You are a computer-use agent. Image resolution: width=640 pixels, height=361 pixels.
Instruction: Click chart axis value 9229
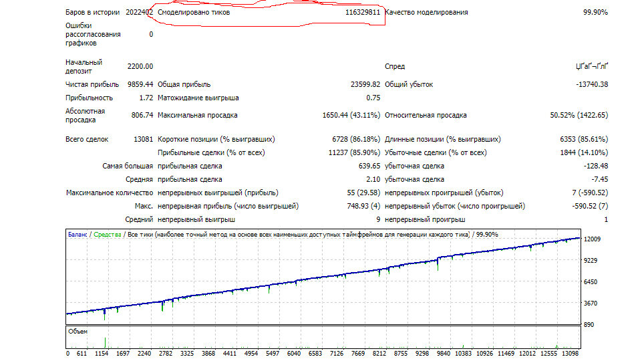pyautogui.click(x=591, y=261)
